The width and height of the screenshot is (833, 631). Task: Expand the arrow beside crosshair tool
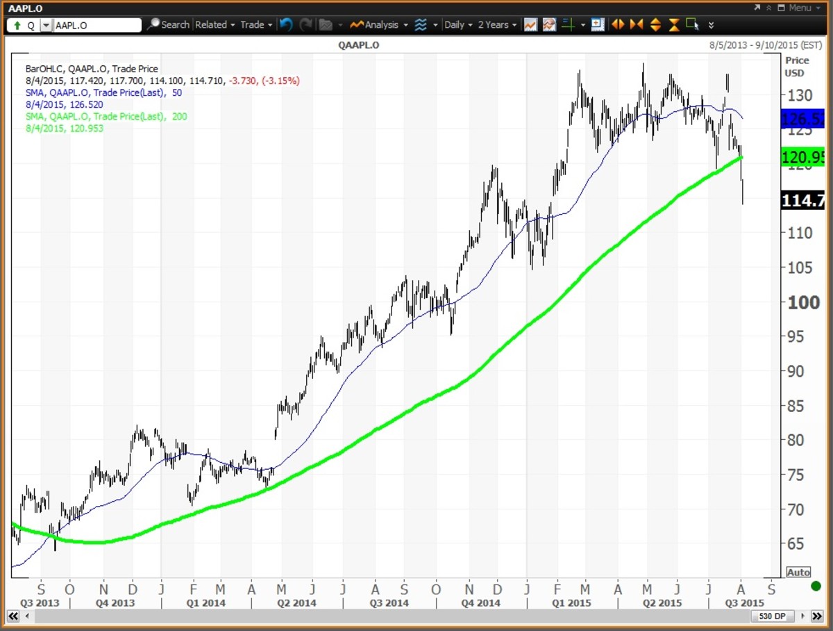point(583,25)
